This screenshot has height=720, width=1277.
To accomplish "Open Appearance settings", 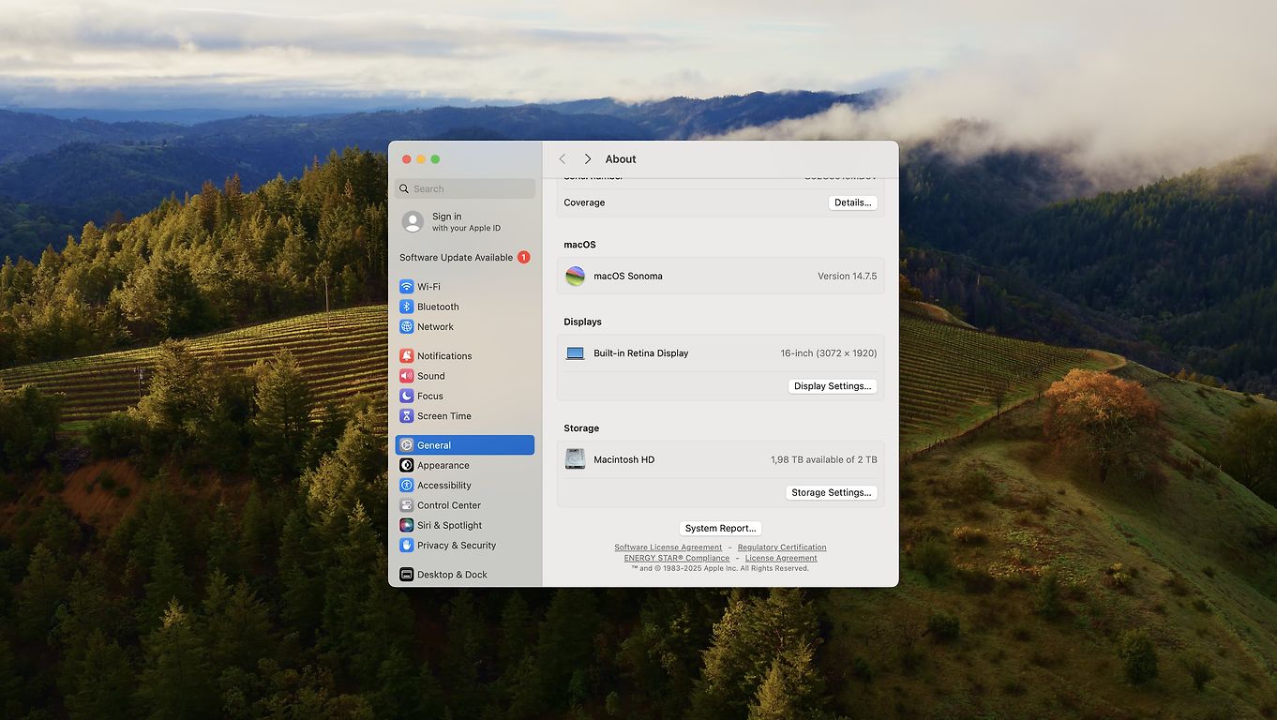I will tap(465, 465).
